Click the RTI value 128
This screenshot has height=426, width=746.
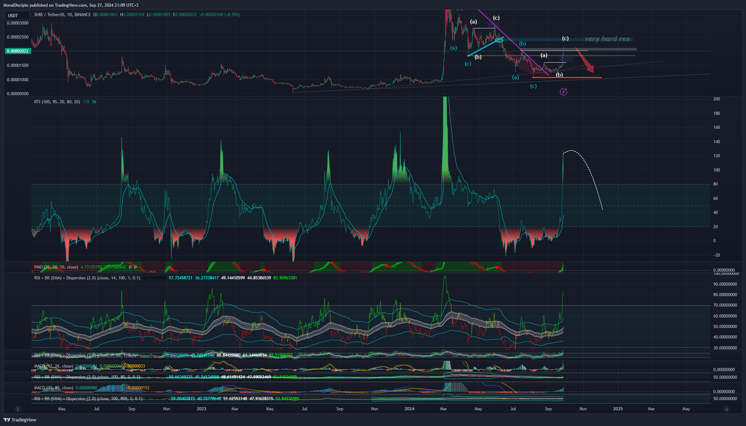click(x=86, y=102)
